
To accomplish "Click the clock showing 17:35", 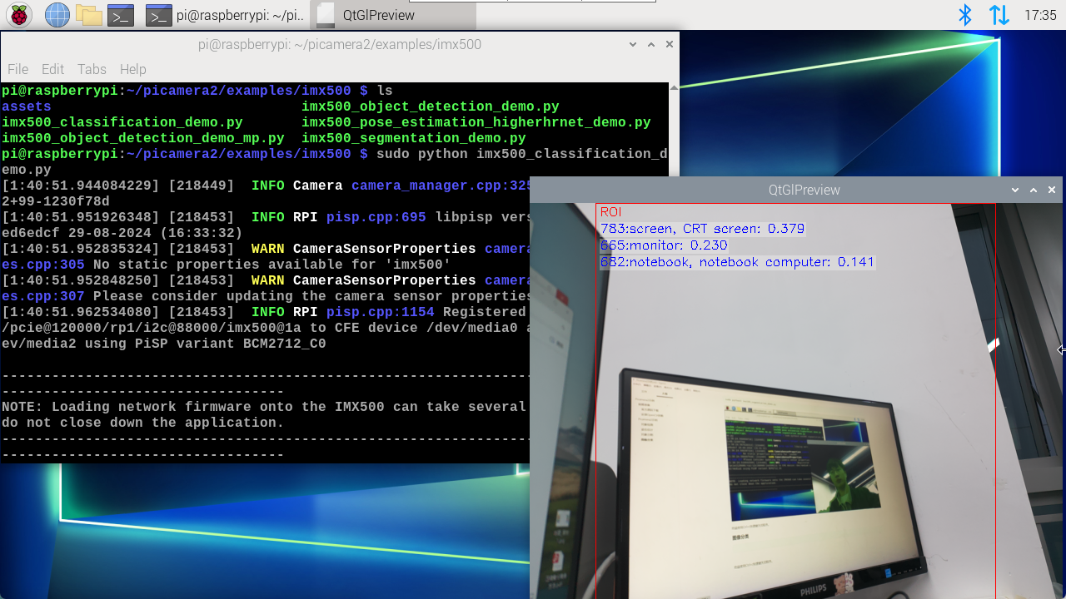I will [1040, 15].
